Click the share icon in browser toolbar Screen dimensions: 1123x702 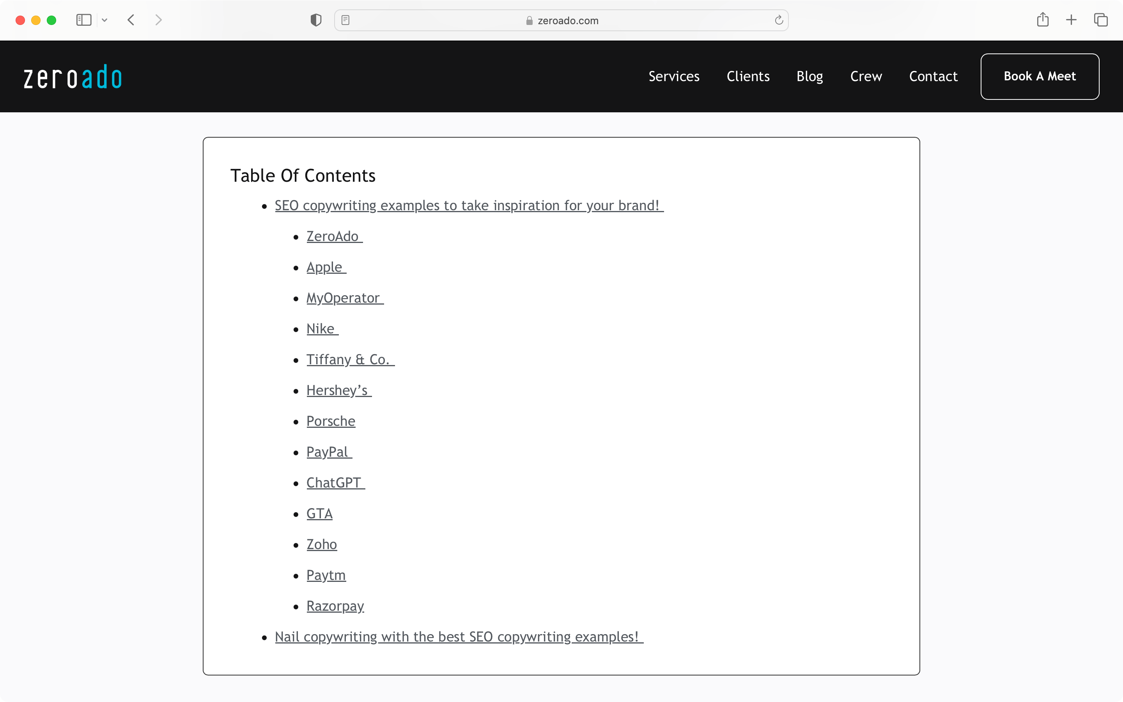point(1043,20)
